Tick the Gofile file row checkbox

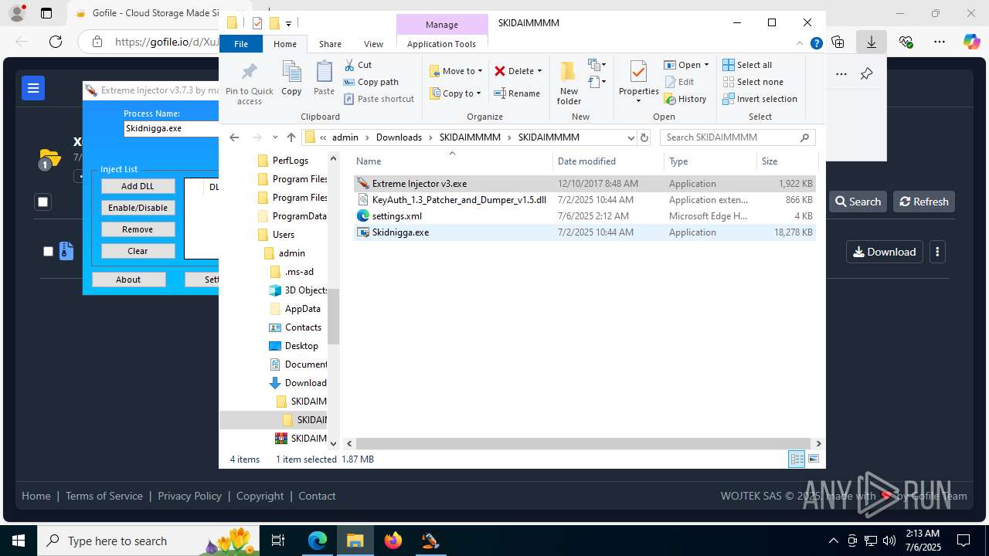[48, 251]
